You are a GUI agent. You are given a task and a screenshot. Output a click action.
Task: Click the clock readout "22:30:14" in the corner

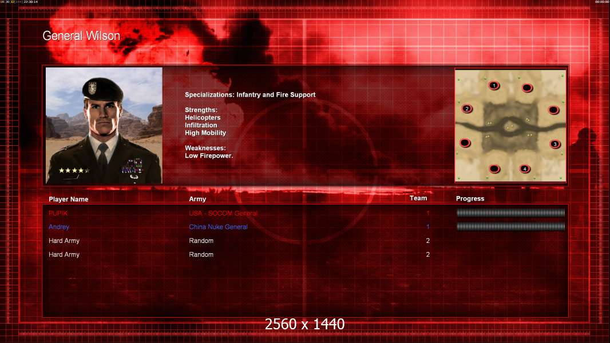[31, 2]
